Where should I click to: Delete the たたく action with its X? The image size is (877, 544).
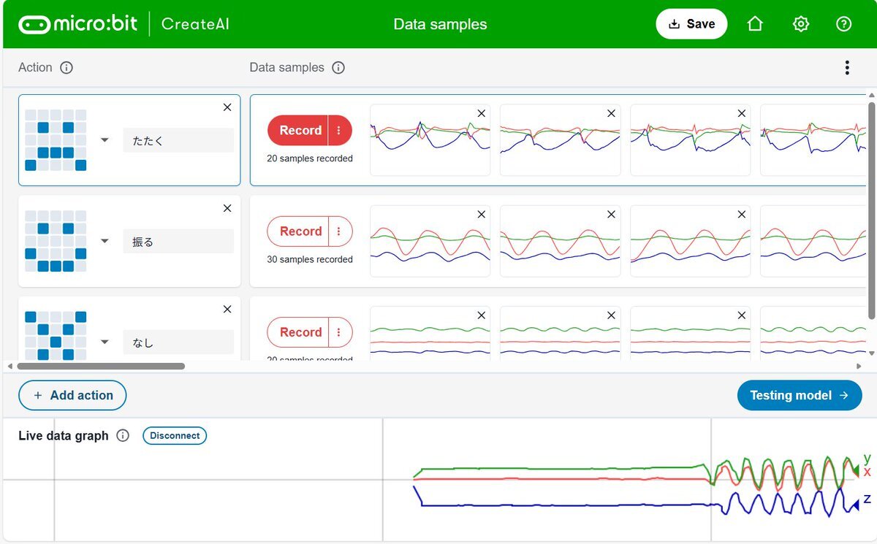click(x=227, y=107)
